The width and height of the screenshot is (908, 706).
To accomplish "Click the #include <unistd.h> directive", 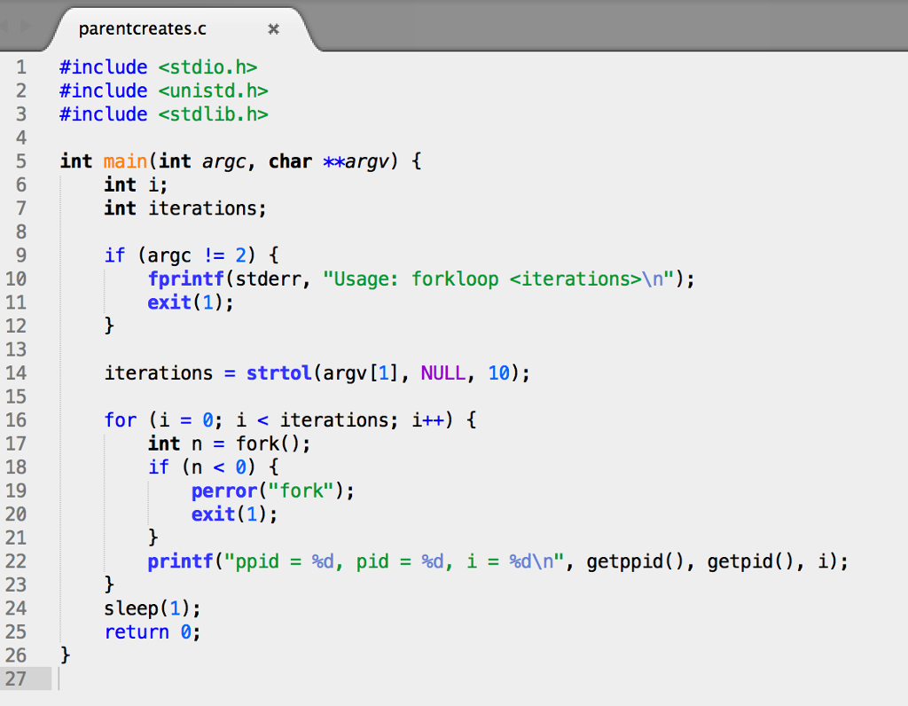I will click(x=164, y=90).
